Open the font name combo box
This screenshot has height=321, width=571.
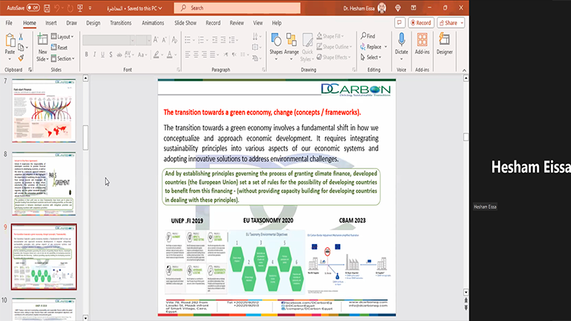point(108,41)
